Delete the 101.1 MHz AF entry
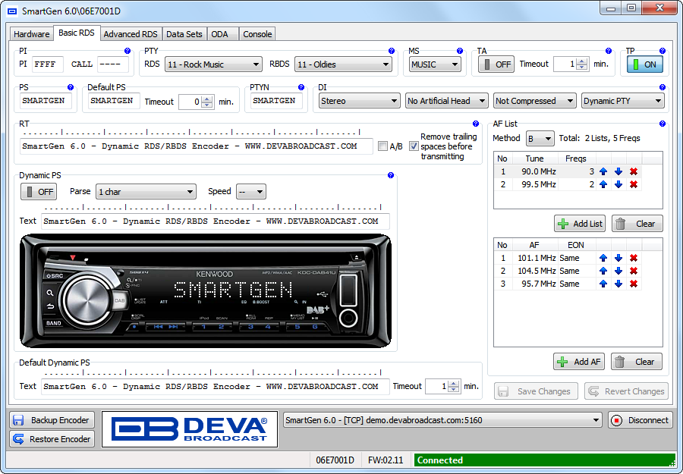This screenshot has width=683, height=474. (x=634, y=258)
